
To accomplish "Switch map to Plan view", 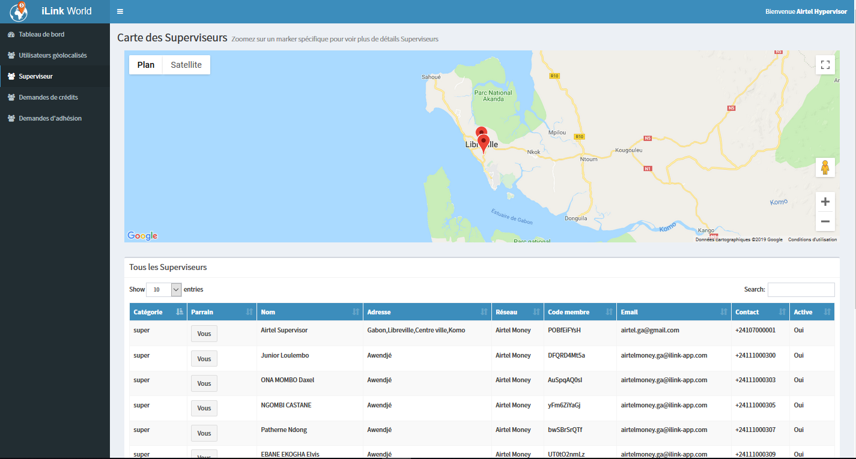I will tap(146, 65).
